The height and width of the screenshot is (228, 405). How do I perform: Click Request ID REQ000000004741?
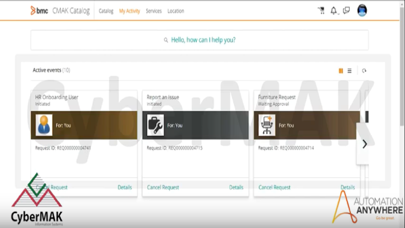63,148
